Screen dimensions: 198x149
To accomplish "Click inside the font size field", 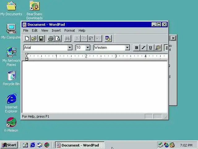I will [x=80, y=47].
